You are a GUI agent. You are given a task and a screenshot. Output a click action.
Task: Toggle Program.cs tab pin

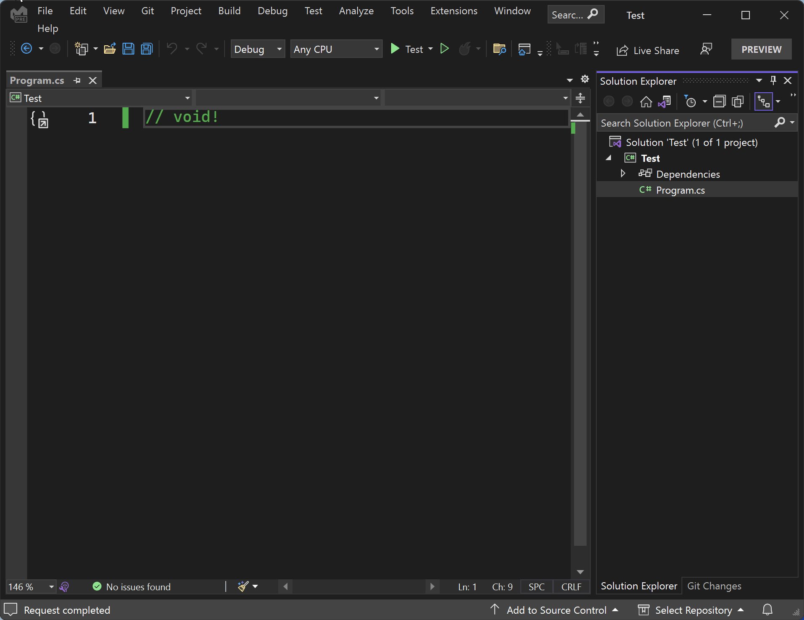pos(77,81)
